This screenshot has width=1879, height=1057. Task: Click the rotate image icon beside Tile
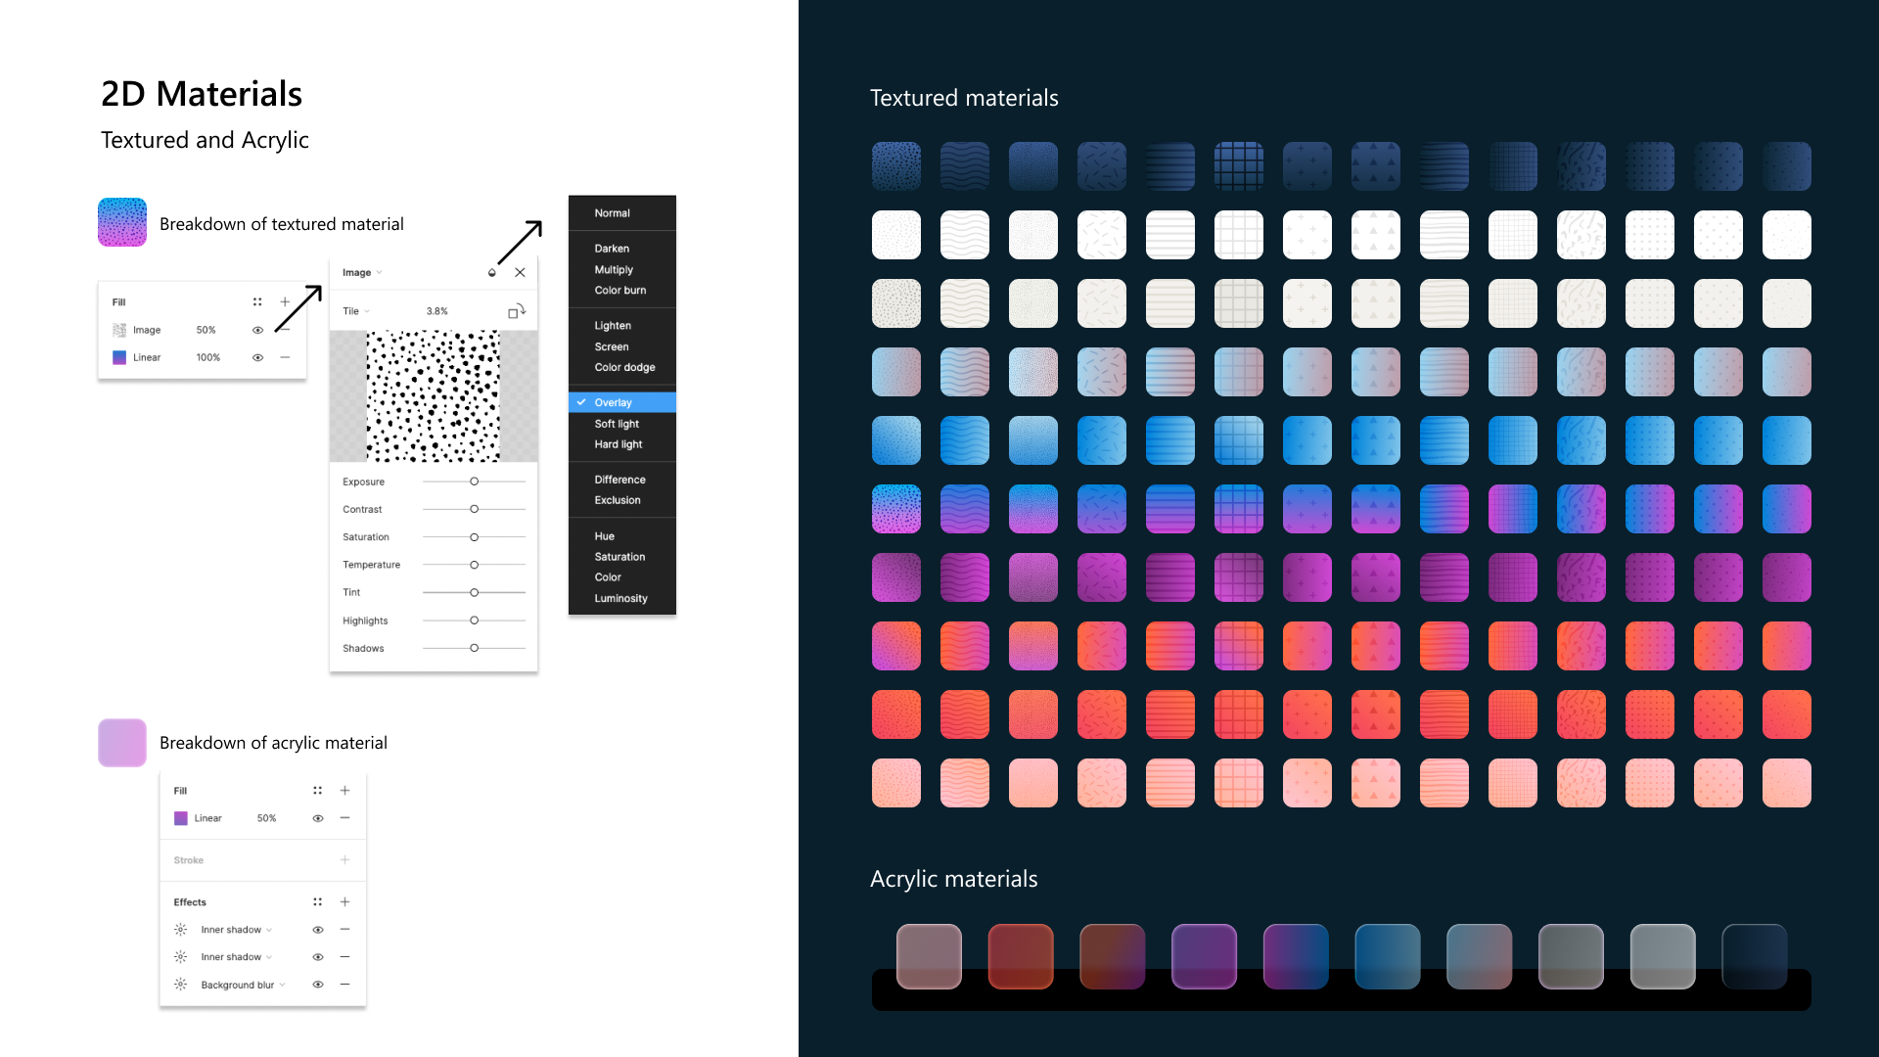[516, 311]
